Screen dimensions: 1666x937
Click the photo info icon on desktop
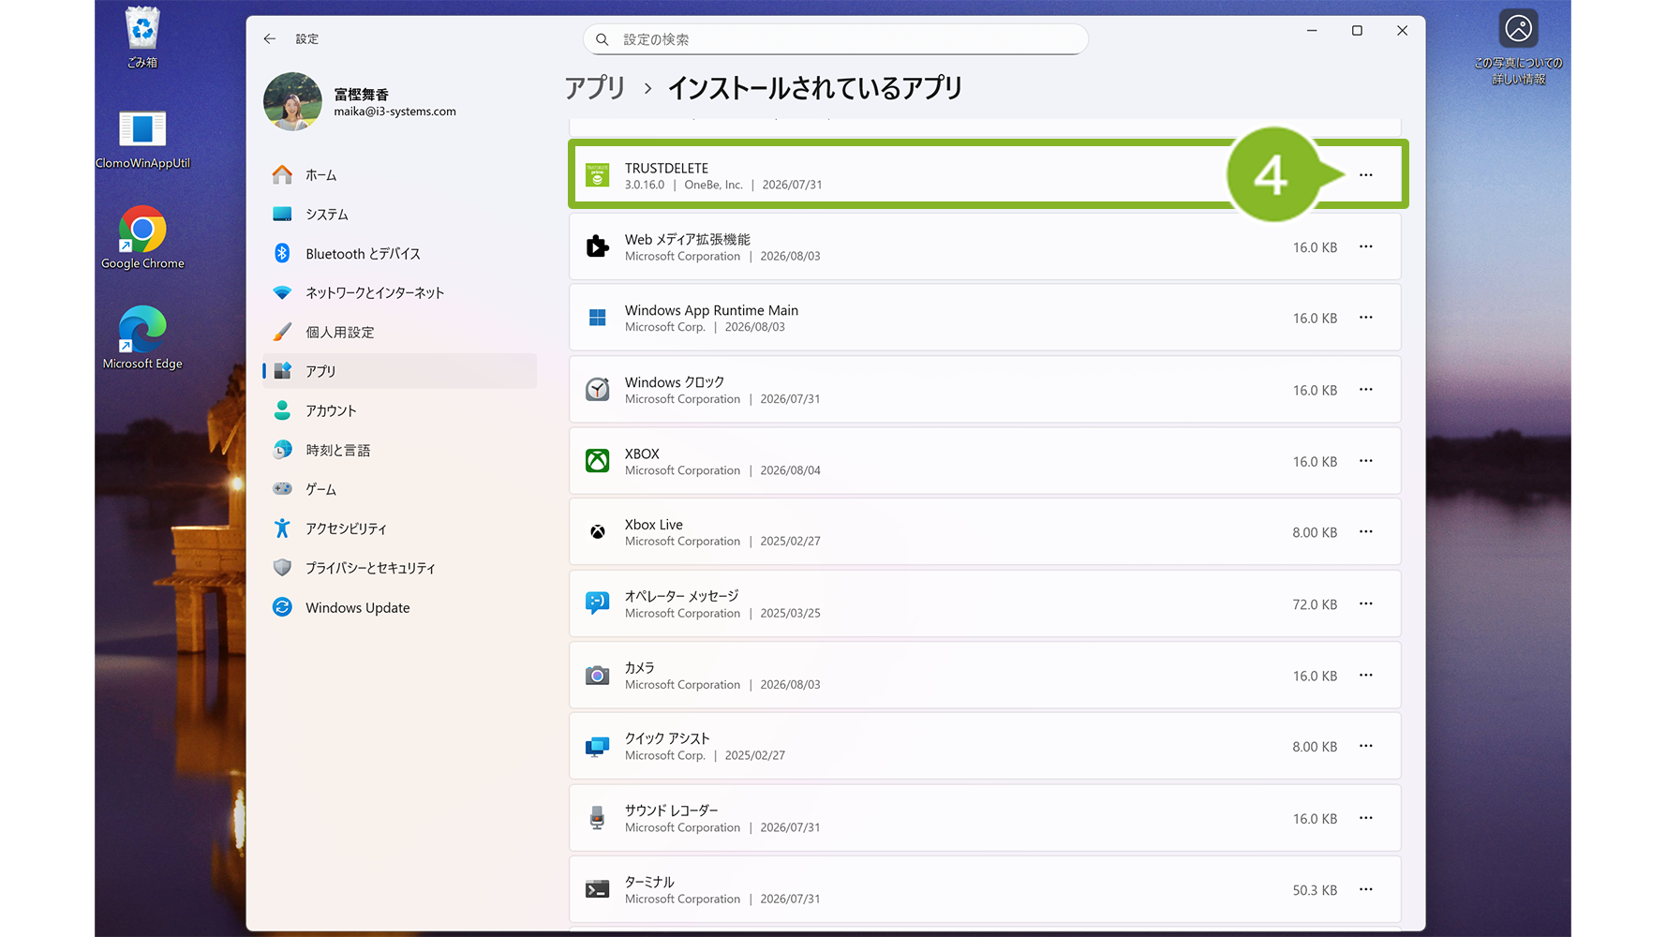tap(1518, 29)
